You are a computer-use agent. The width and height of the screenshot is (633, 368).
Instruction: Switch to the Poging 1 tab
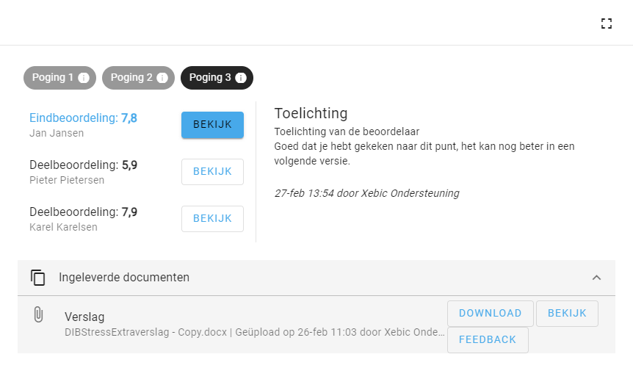pos(59,78)
